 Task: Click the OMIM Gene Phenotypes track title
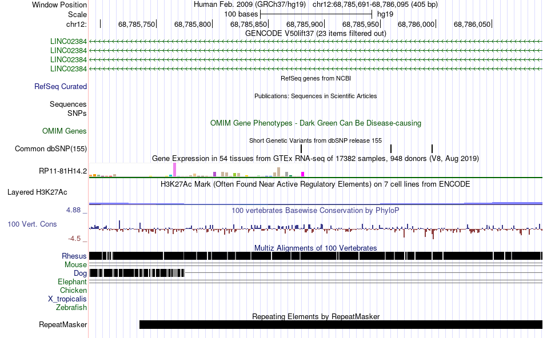(316, 123)
